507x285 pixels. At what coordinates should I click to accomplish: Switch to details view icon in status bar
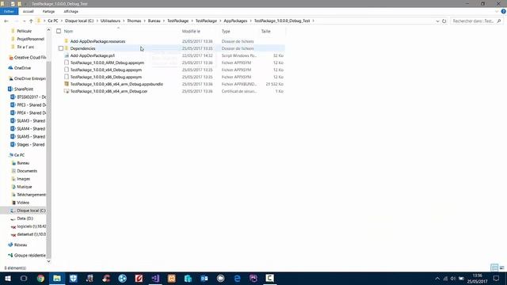[x=494, y=268]
